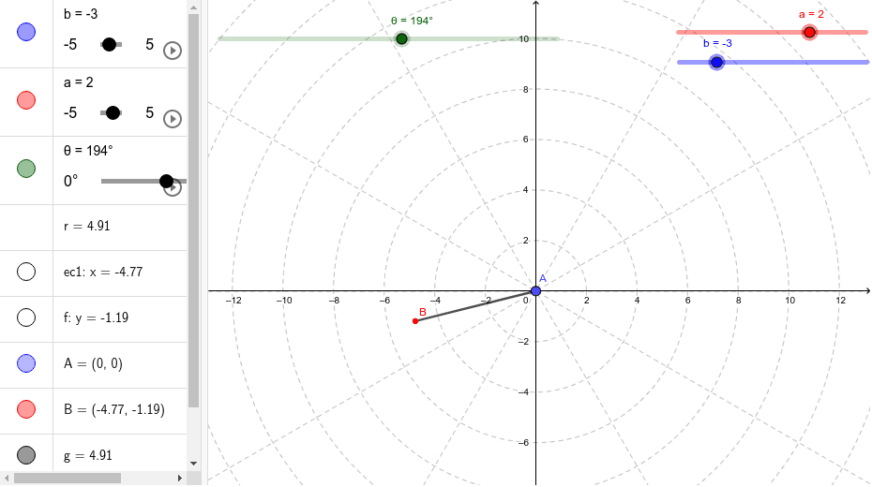Select the 'a = 2' label in algebra panel
Screen dimensions: 872x487
(x=79, y=82)
